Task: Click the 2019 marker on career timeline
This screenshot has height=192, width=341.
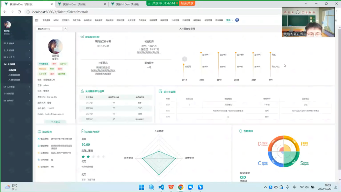Action: coord(218,53)
